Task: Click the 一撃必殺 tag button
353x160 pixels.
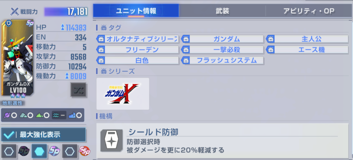Action: (x=222, y=50)
